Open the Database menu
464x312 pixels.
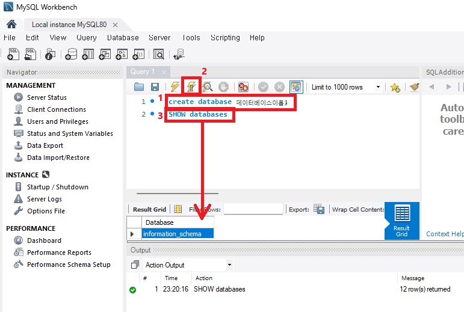coord(123,37)
